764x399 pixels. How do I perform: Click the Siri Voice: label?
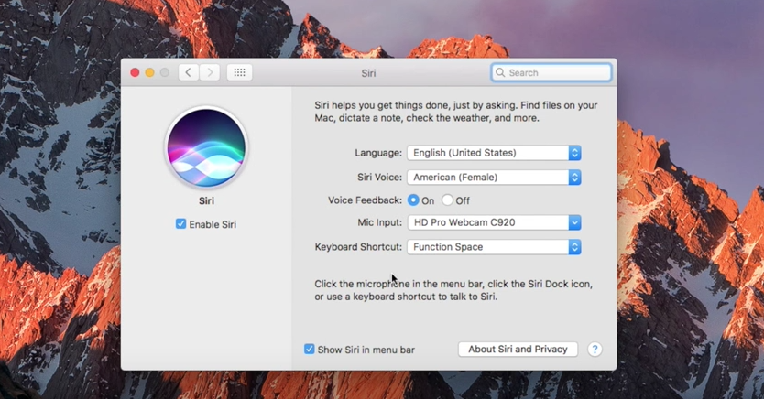click(380, 178)
